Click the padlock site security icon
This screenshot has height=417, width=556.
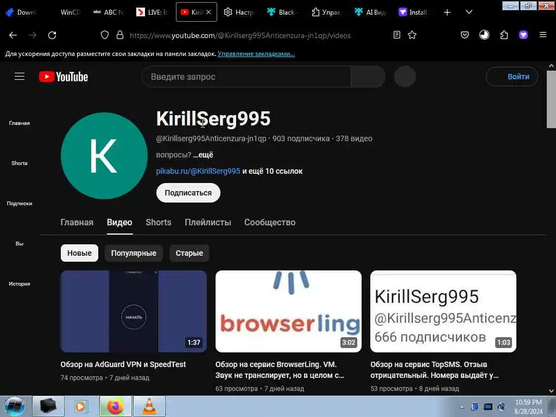tap(120, 35)
